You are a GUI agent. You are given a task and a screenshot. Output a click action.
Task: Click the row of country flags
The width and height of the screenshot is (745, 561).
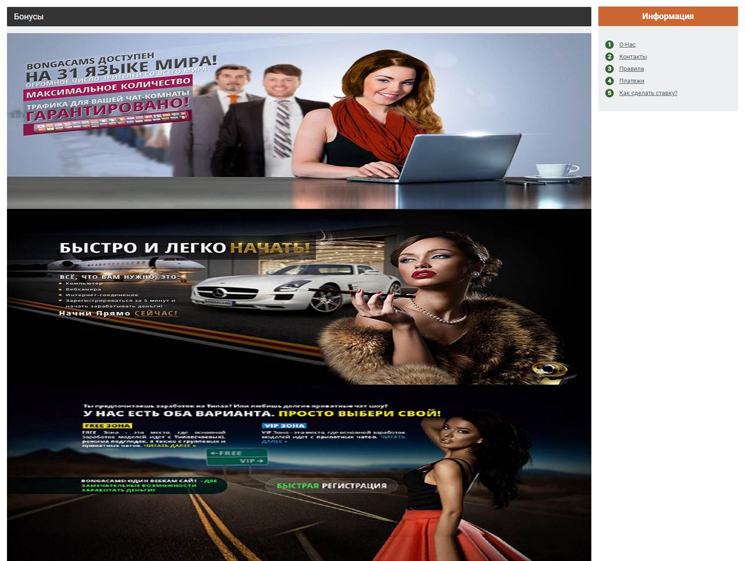click(111, 123)
